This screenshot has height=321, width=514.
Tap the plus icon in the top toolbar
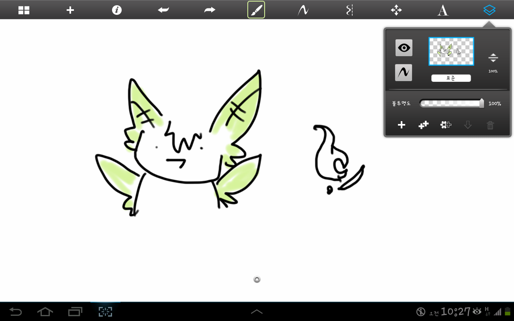(70, 10)
